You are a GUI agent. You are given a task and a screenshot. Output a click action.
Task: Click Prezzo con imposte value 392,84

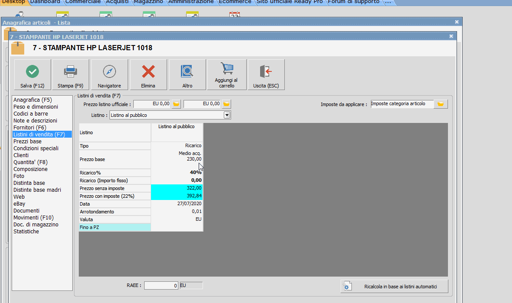[177, 196]
